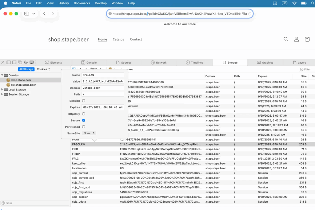Open the shopping cart icon
Image resolution: width=315 pixels, height=210 pixels.
(x=307, y=39)
